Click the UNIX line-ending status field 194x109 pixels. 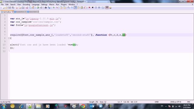(x=157, y=102)
